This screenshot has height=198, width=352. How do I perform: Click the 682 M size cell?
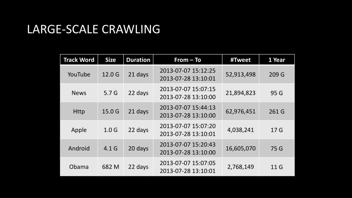pos(110,167)
